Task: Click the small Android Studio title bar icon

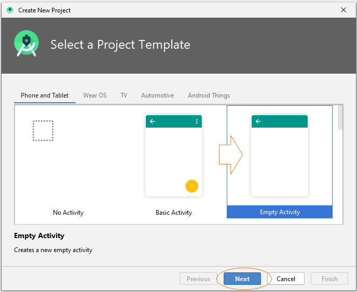Action: (10, 10)
